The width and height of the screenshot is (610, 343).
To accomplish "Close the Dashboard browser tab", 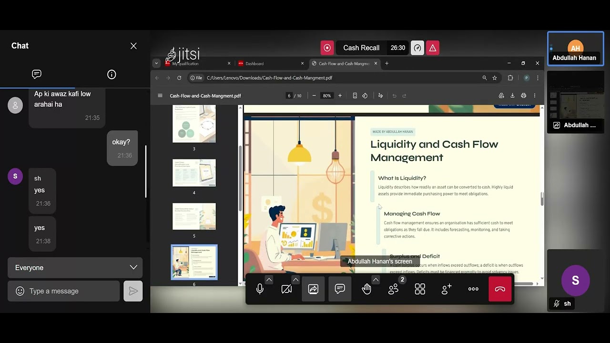I will tap(302, 63).
